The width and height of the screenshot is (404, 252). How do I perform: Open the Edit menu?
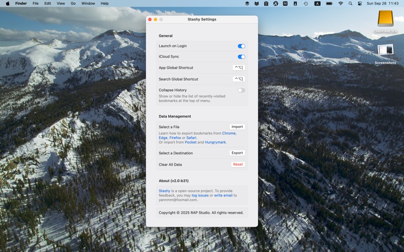click(x=47, y=4)
